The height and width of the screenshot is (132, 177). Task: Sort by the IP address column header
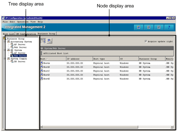(73, 59)
